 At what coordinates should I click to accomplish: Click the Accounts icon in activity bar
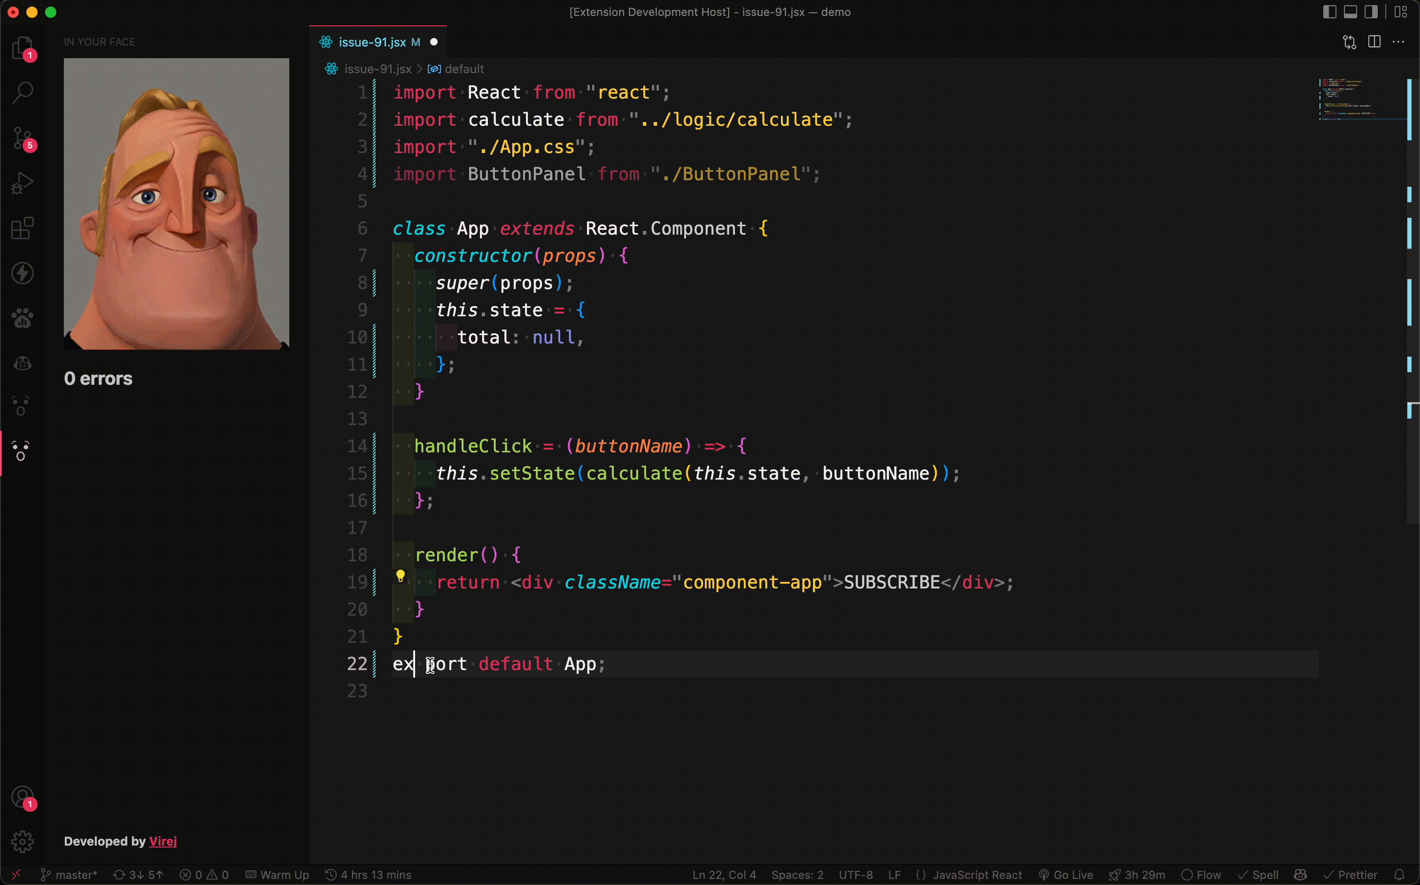click(x=22, y=797)
